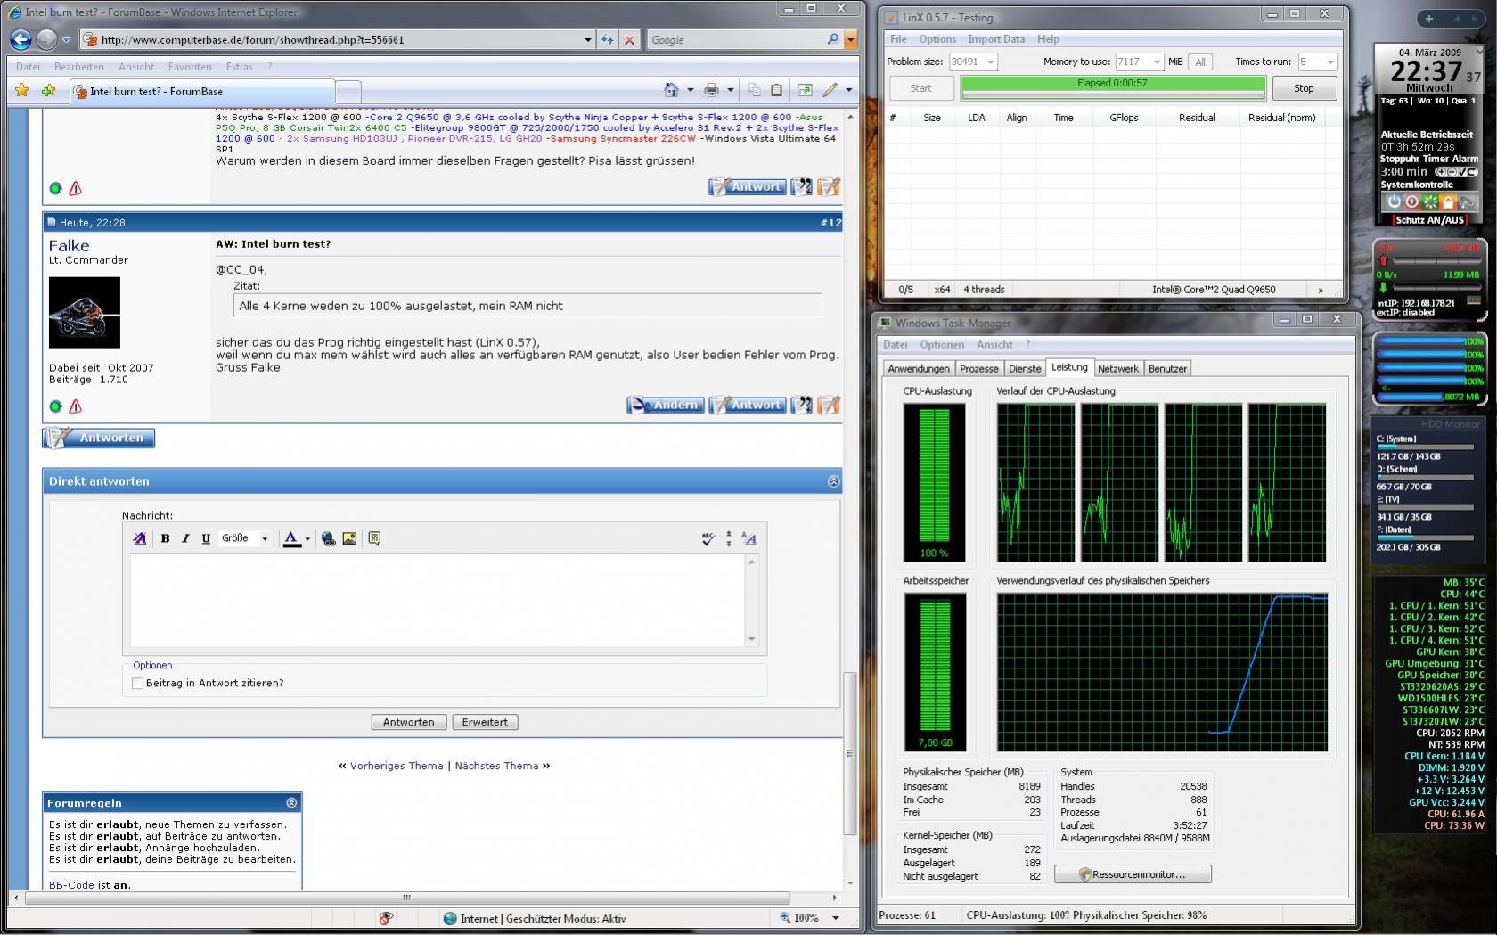Click into the Nachricht message text area
Screen dimensions: 1497x935
coord(438,599)
